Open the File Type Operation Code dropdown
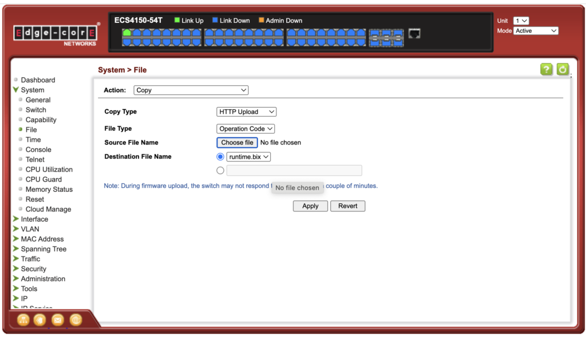The width and height of the screenshot is (586, 342). (246, 129)
